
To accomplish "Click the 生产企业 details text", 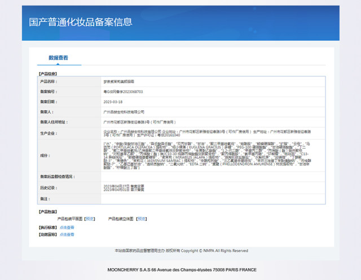I will (x=213, y=133).
